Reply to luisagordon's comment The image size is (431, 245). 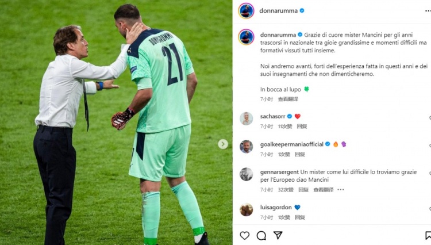click(299, 217)
